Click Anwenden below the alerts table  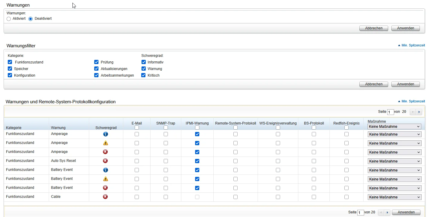tap(405, 212)
